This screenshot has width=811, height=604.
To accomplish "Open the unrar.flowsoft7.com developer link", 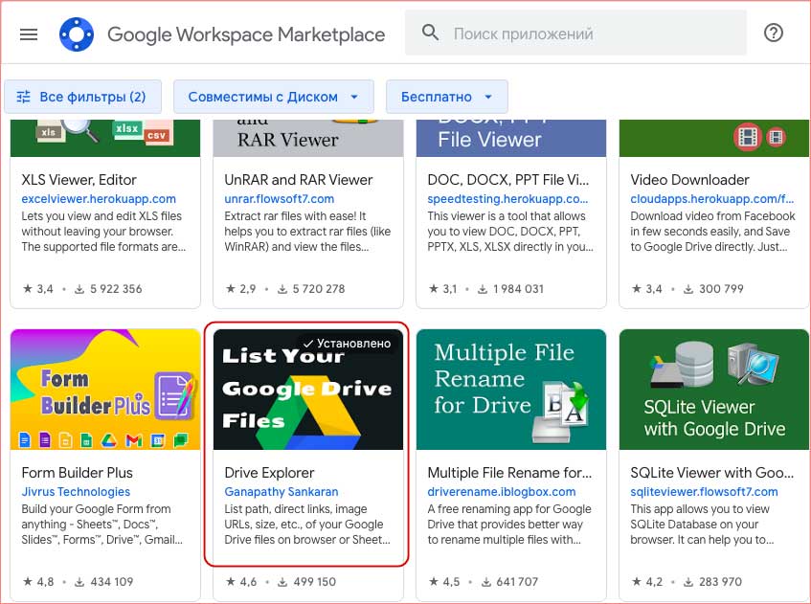I will point(280,198).
